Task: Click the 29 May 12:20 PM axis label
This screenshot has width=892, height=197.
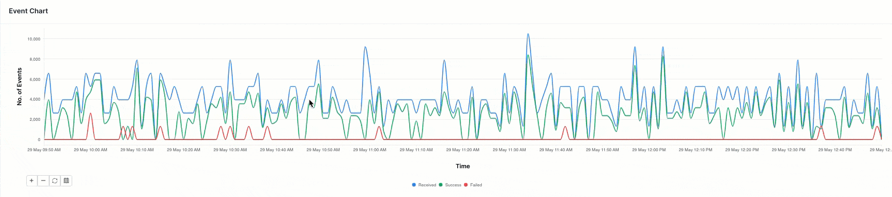Action: 742,150
